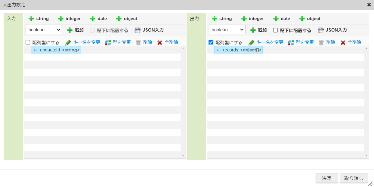
Task: Click the square node icon beside records
Action: pyautogui.click(x=218, y=50)
